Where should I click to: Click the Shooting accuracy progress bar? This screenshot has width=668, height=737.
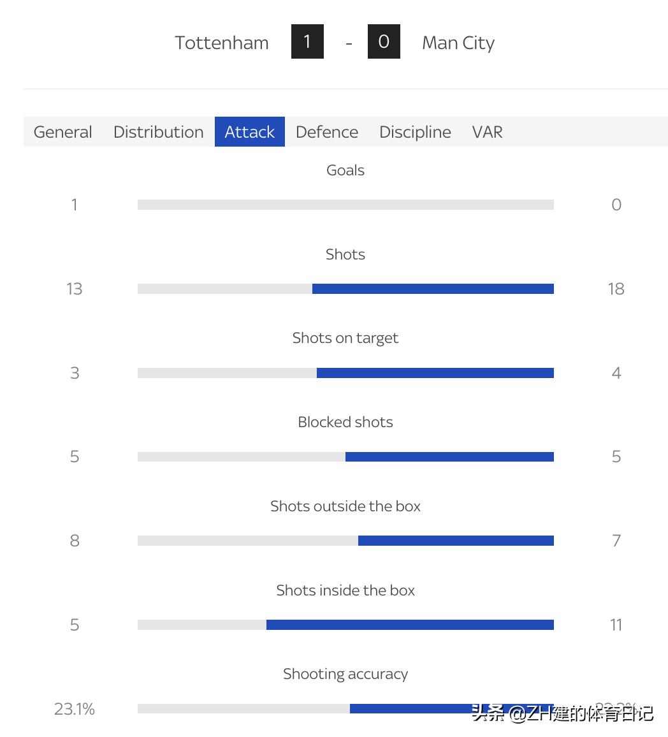[x=345, y=708]
